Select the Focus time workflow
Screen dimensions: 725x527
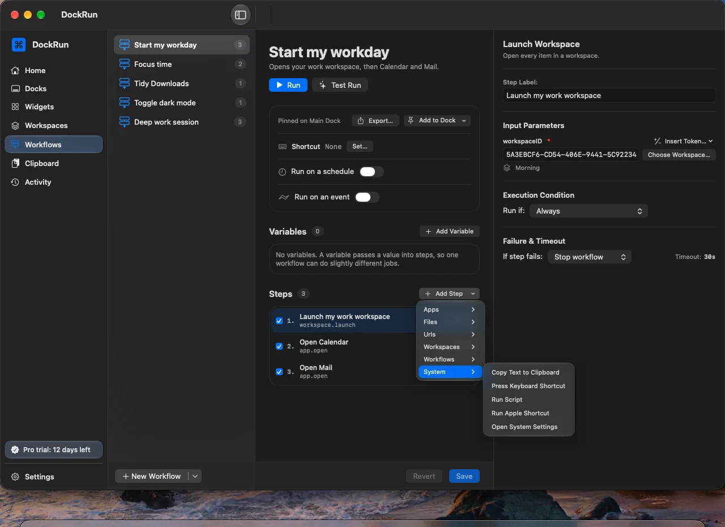(x=182, y=64)
